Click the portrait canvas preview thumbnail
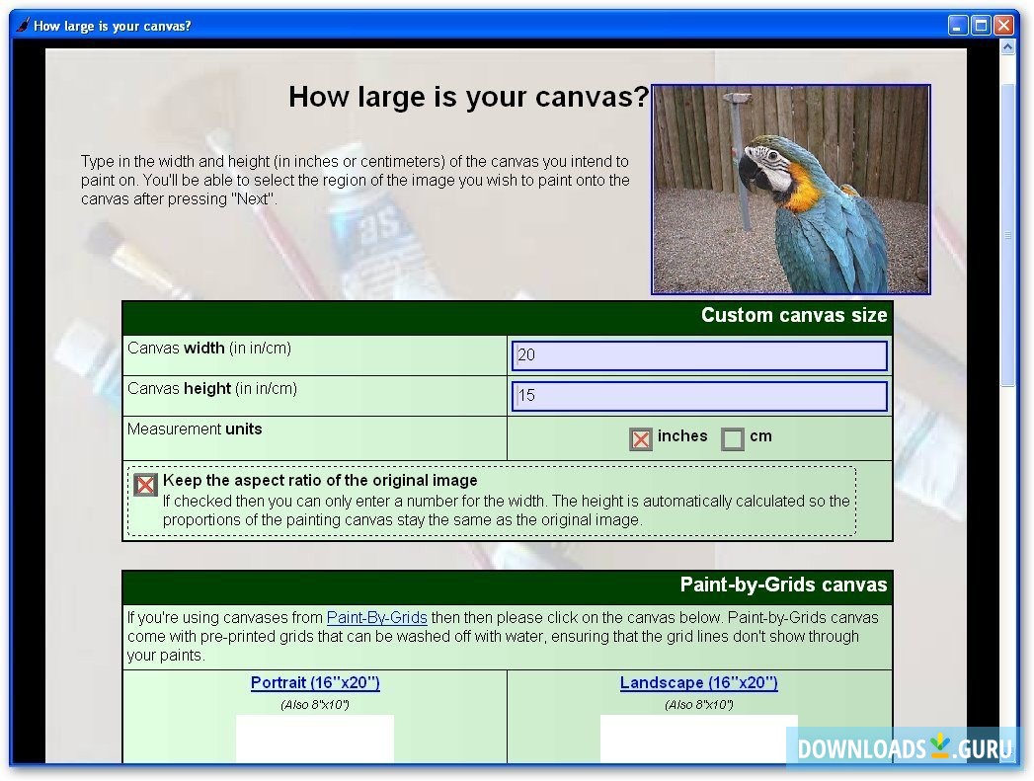The width and height of the screenshot is (1034, 781). [x=315, y=739]
